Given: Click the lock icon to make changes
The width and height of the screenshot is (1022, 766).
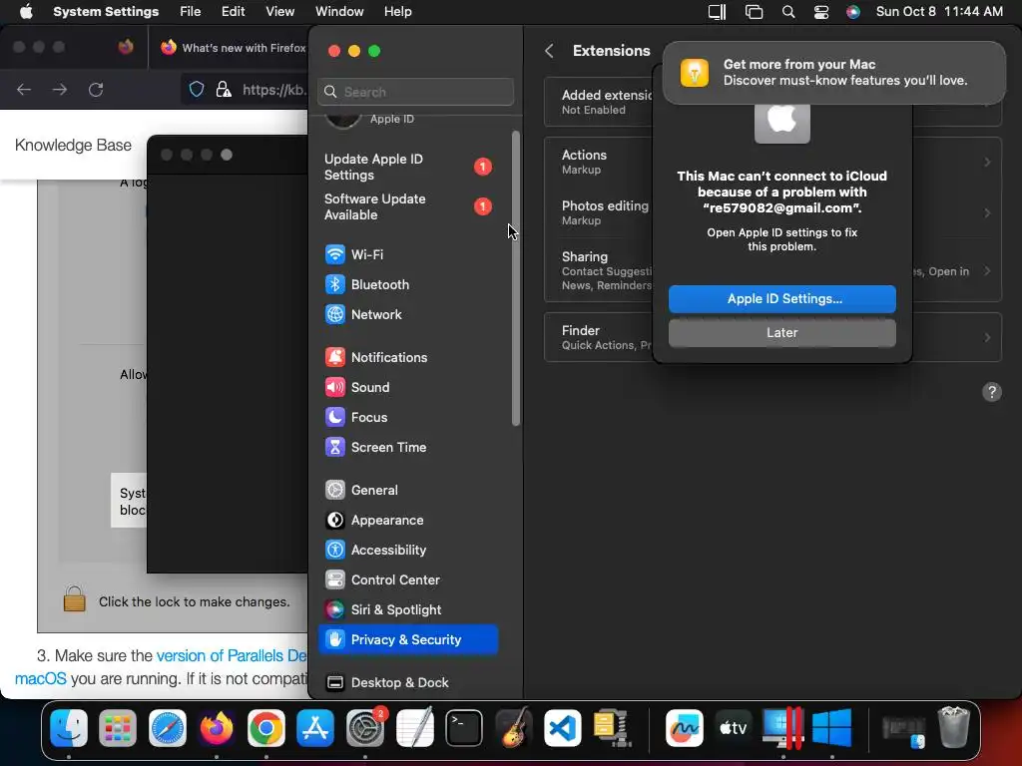Looking at the screenshot, I should [74, 598].
